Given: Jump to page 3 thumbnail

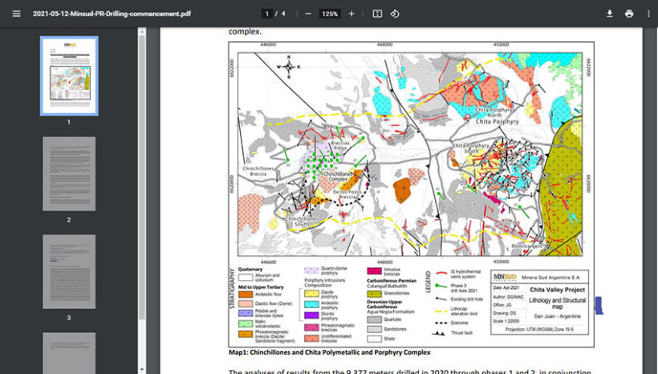Looking at the screenshot, I should 69,271.
